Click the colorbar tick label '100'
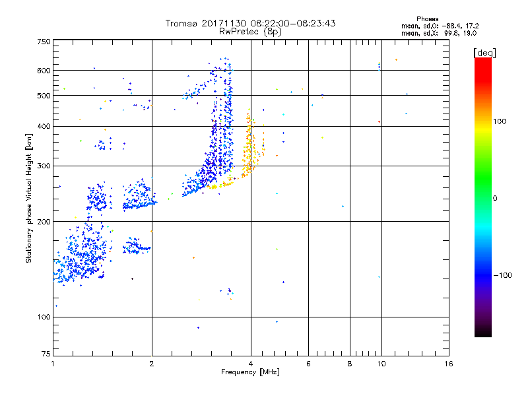The height and width of the screenshot is (396, 528). tap(500, 121)
